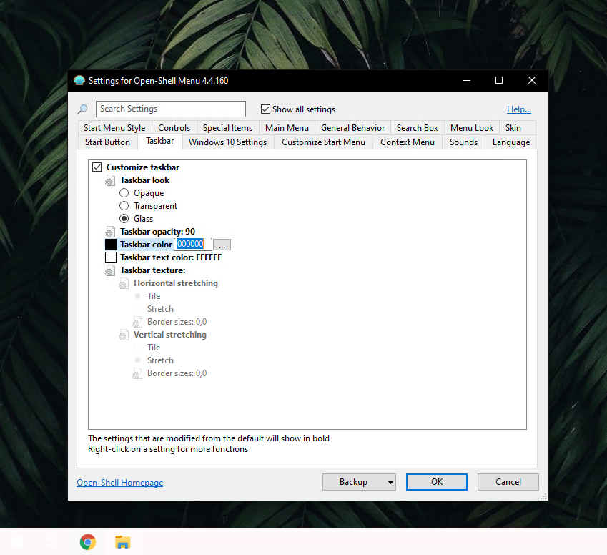Click the Cancel button
The height and width of the screenshot is (555, 607).
tap(508, 482)
